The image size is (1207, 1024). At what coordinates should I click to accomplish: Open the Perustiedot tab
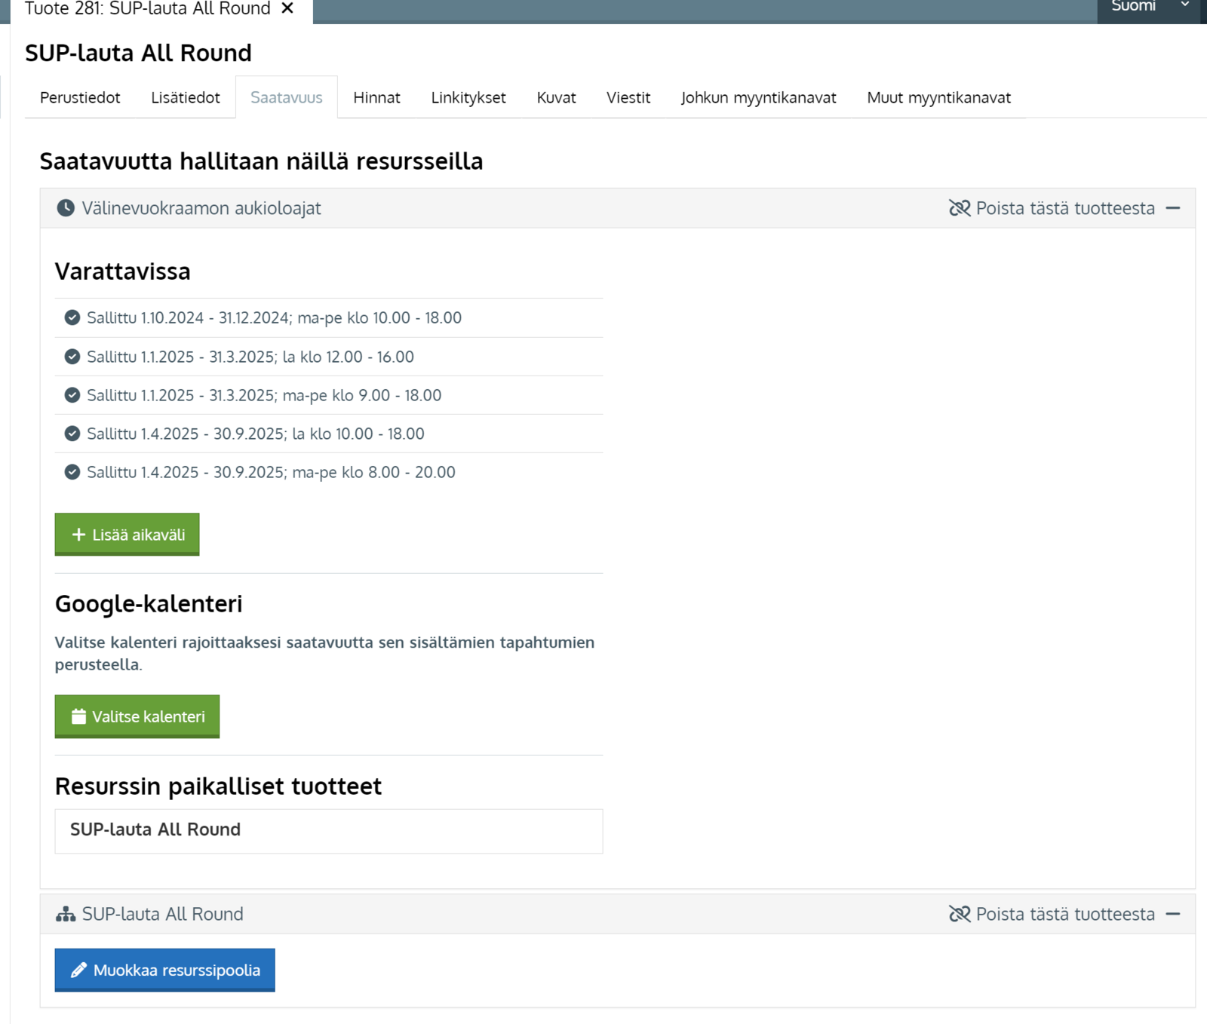click(80, 97)
